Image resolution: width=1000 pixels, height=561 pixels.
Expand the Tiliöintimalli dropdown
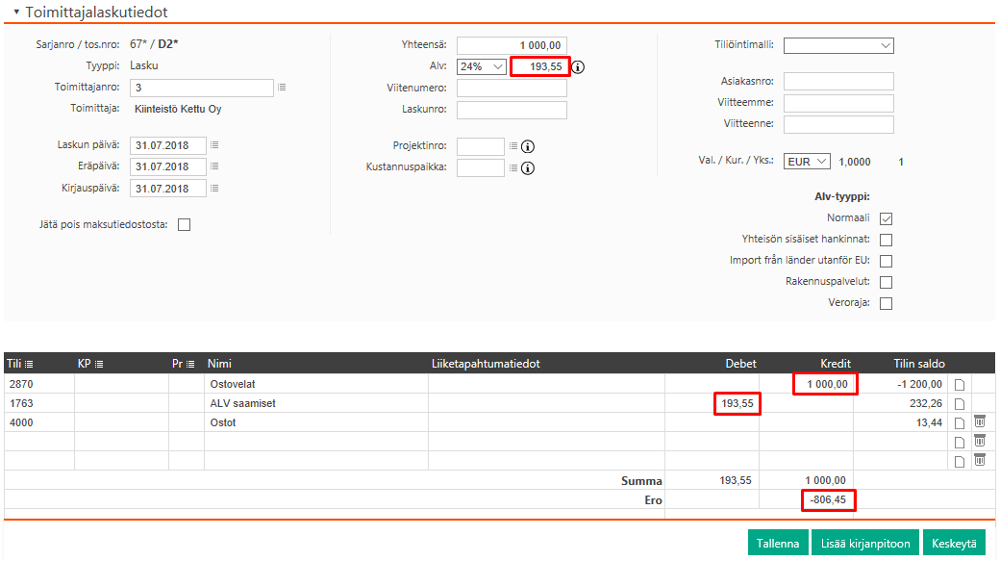838,45
